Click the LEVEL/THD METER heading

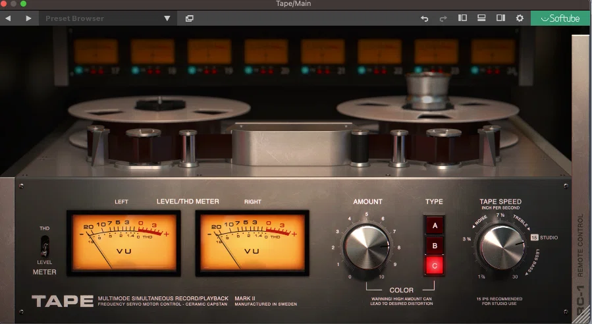coord(188,202)
